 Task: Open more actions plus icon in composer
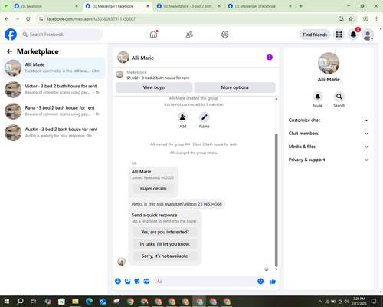click(x=118, y=282)
